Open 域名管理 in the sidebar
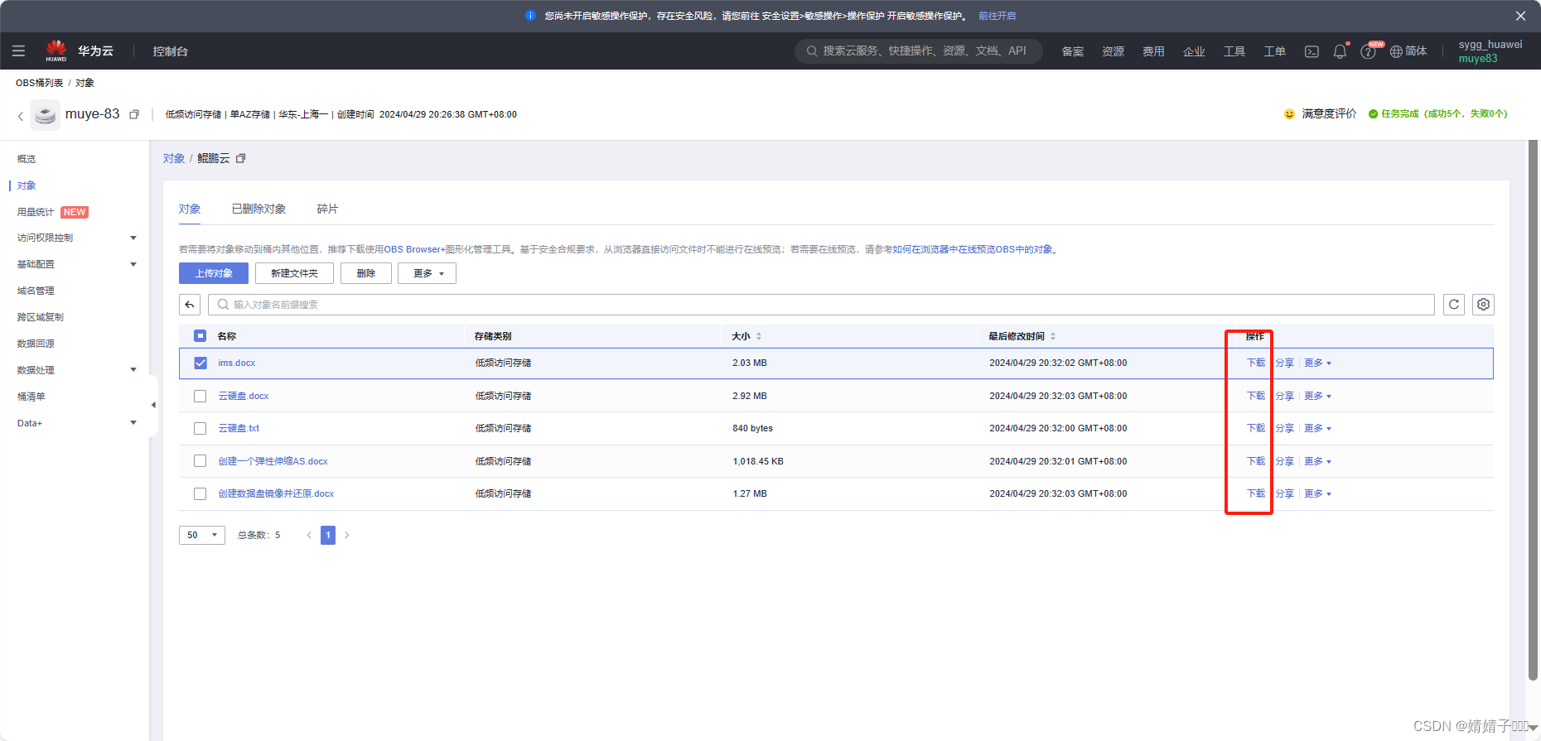 click(36, 291)
